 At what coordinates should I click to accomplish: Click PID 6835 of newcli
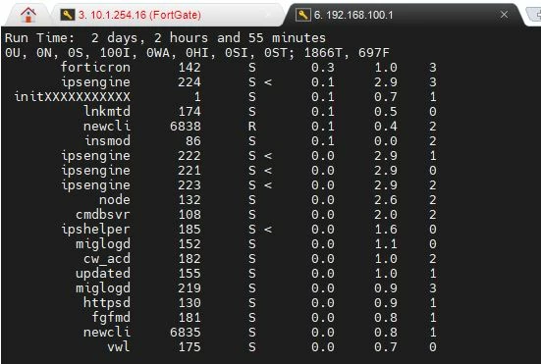tap(186, 333)
